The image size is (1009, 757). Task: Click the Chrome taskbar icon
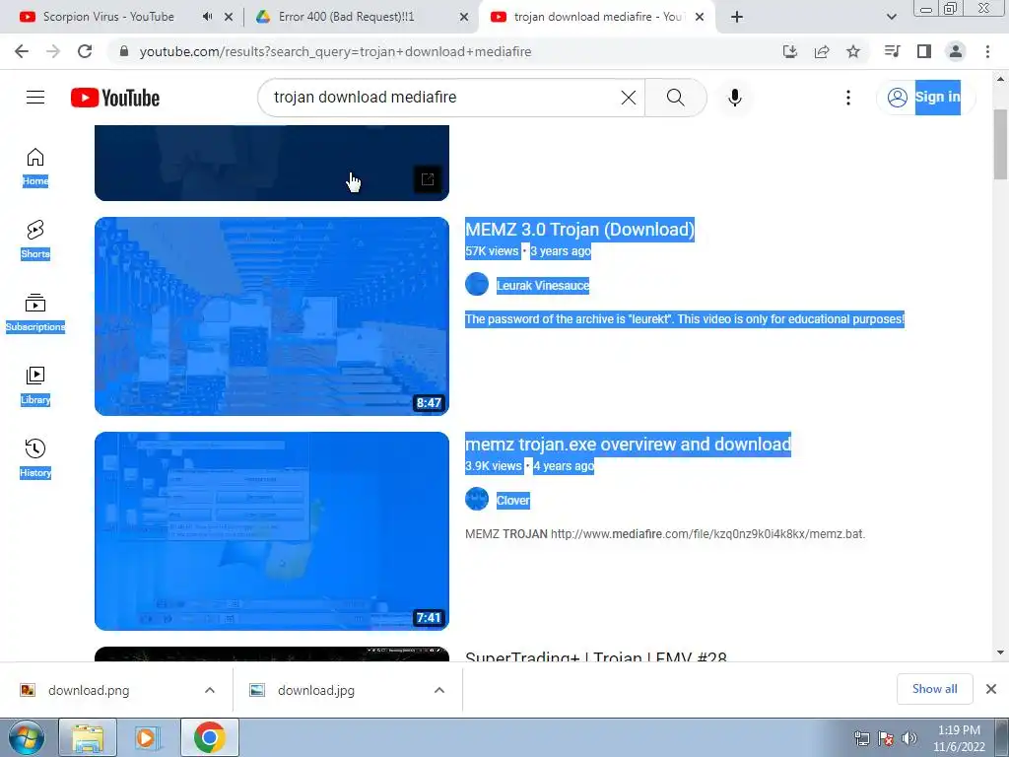(209, 737)
